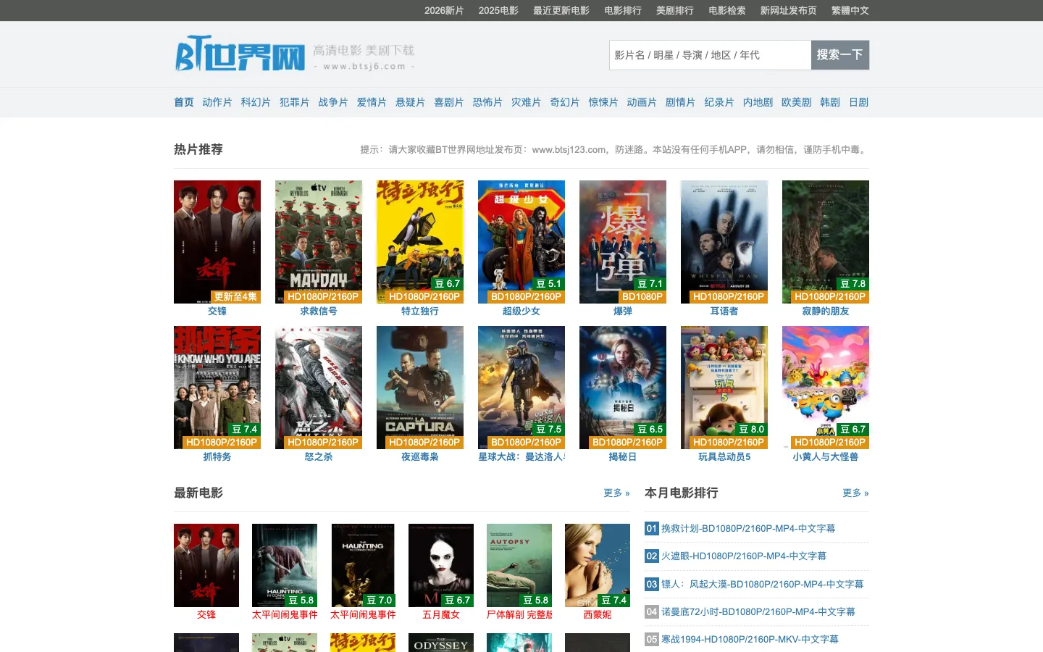Open the 科幻片 category tab
Screen dimensions: 1043x652
(x=256, y=102)
